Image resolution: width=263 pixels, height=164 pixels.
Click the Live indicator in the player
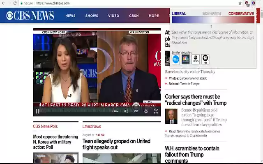click(116, 111)
